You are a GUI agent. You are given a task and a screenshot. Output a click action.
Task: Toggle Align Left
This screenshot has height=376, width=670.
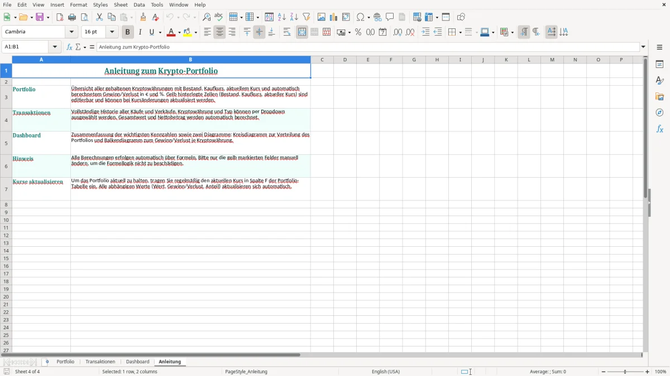[207, 32]
